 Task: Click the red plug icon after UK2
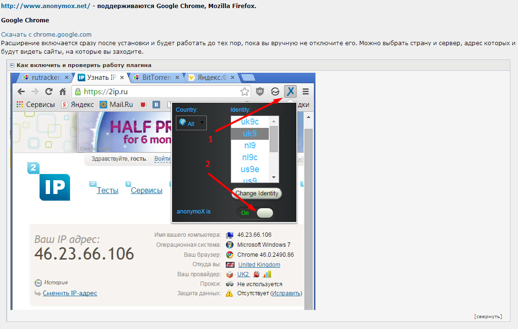coord(256,274)
